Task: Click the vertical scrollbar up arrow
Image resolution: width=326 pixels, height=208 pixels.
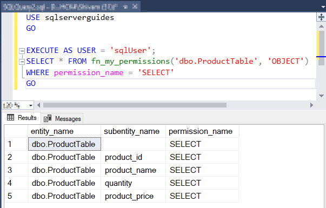Action: coord(321,26)
